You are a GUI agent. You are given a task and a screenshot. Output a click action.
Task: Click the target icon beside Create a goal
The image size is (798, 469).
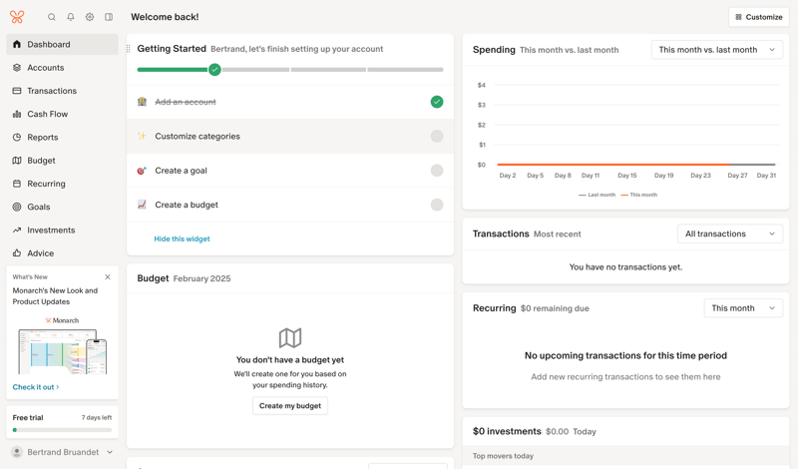[x=142, y=170]
